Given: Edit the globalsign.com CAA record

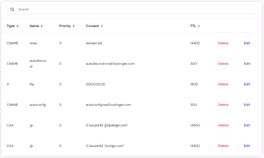Looking at the screenshot, I should click(247, 125).
